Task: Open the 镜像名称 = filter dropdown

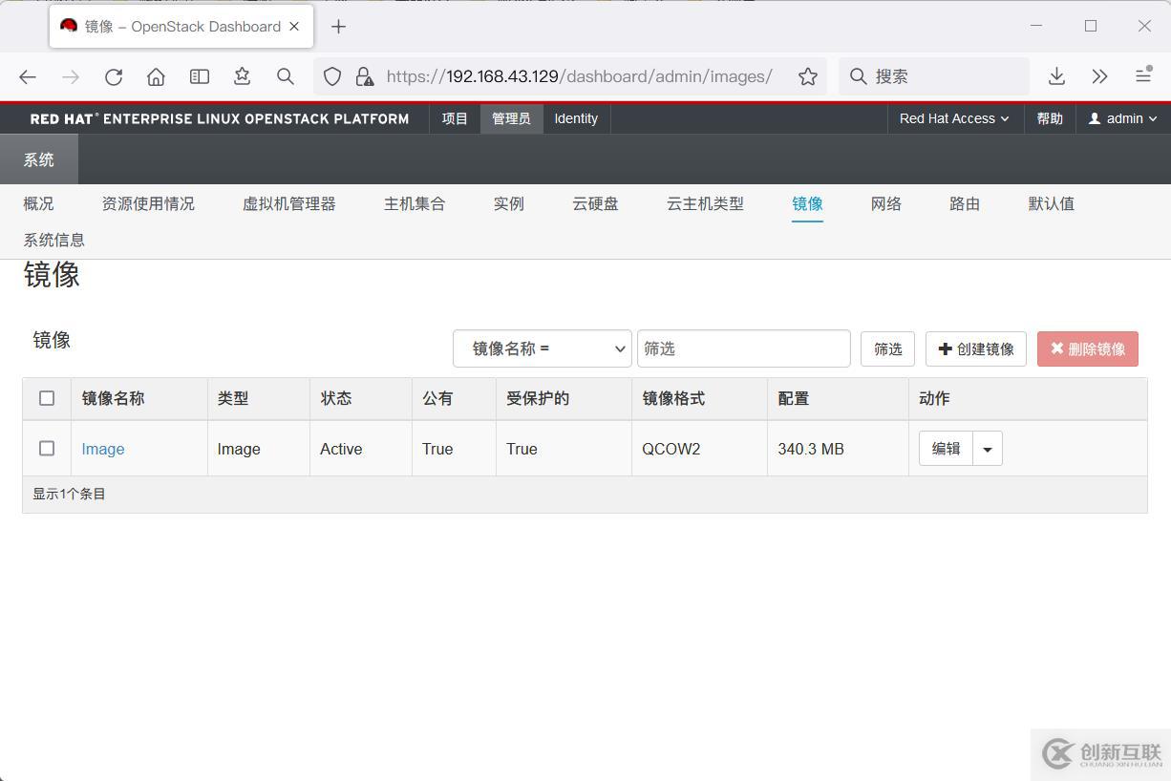Action: pyautogui.click(x=542, y=348)
